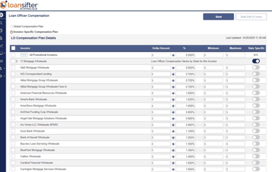Click the plus icon for Cardinal Financial Wholesale
This screenshot has width=272, height=172.
point(173,163)
